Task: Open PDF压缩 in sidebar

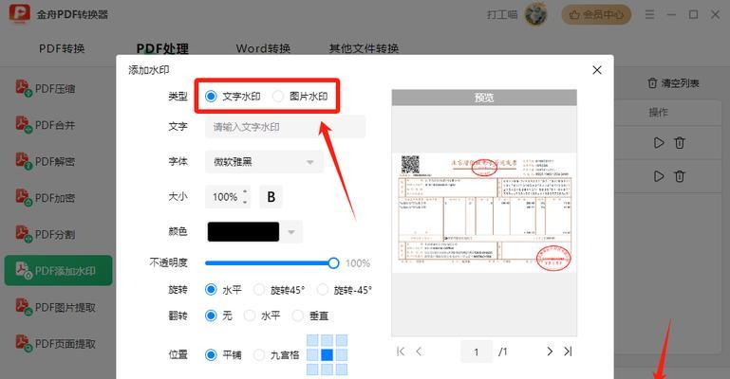Action: (x=46, y=88)
